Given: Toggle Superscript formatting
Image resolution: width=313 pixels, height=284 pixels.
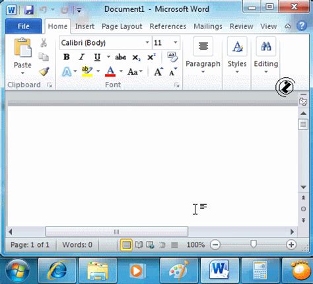Looking at the screenshot, I should [x=151, y=57].
